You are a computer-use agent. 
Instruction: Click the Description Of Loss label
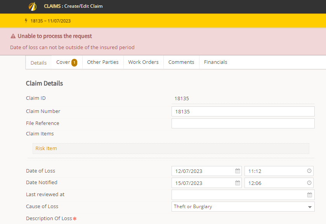(49, 219)
